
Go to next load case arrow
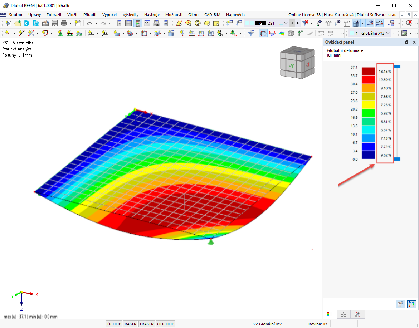[298, 23]
